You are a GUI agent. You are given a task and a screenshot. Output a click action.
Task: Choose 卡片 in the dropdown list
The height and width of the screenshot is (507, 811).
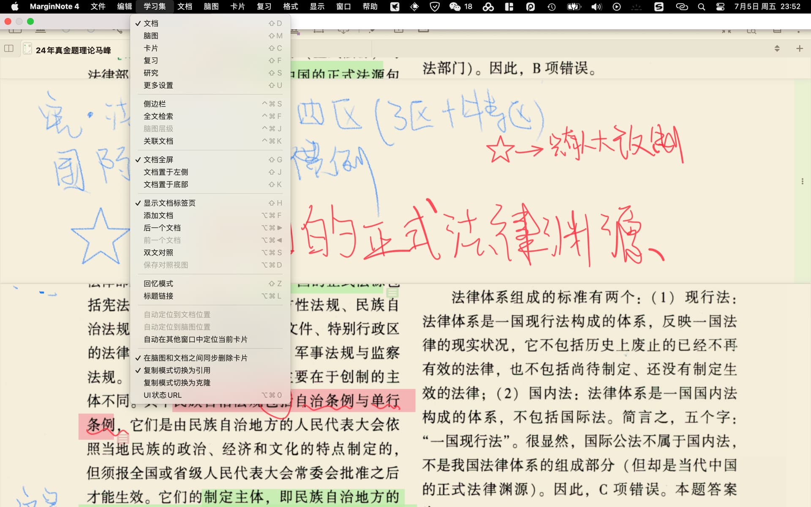[210, 48]
